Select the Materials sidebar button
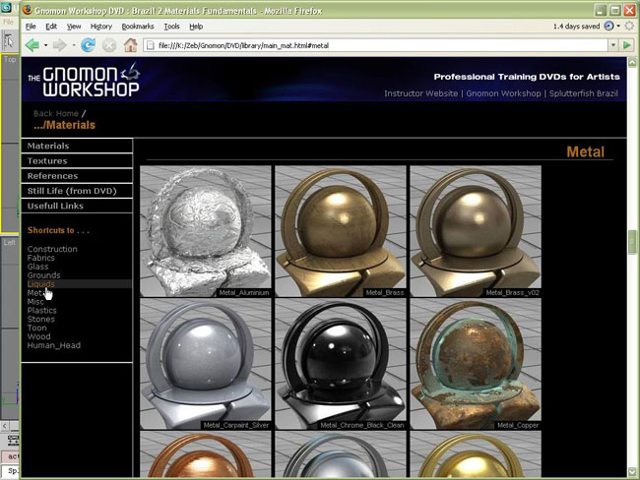The height and width of the screenshot is (480, 640). (77, 146)
